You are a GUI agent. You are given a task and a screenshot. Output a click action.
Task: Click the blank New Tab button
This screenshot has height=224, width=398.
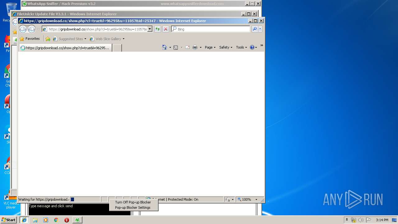tap(117, 48)
